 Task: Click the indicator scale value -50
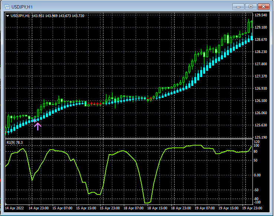(x=256, y=190)
